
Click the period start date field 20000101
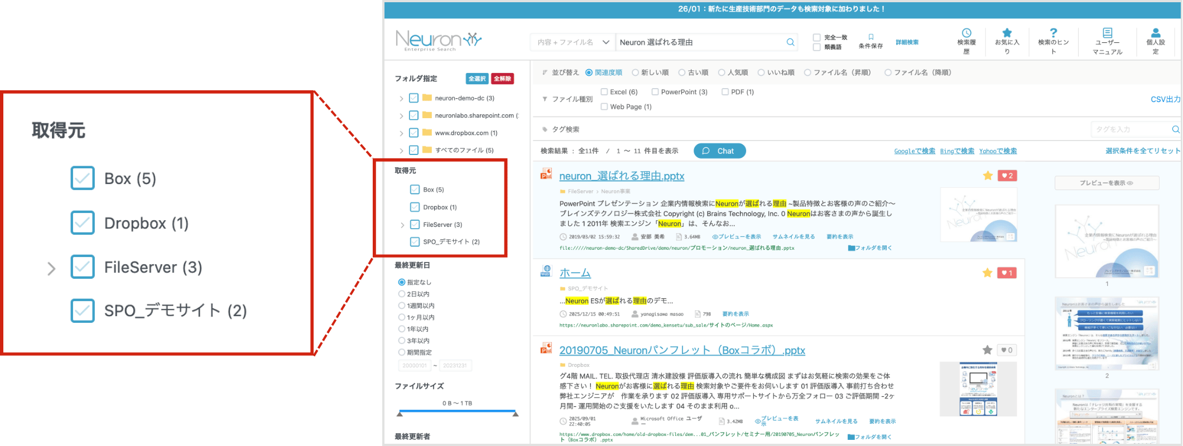tap(415, 366)
